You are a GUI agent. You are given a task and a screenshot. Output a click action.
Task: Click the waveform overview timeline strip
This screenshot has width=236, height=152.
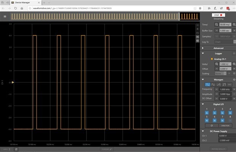pos(95,16)
